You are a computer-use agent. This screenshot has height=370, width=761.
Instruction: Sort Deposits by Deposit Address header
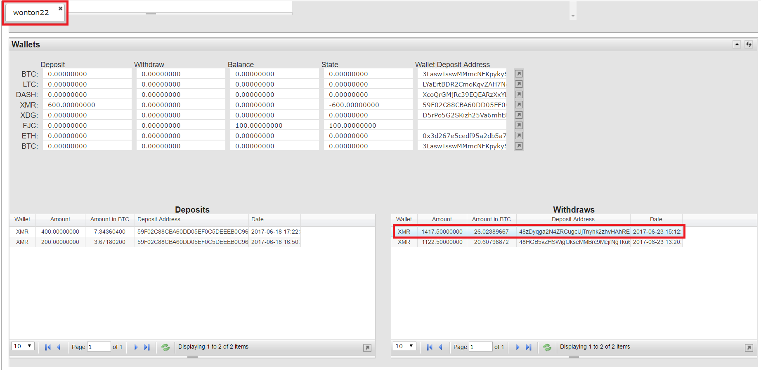tap(191, 220)
